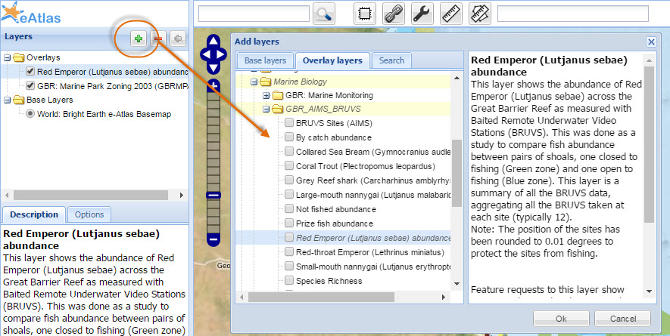Click the chain link map URL icon
The height and width of the screenshot is (336, 670).
pyautogui.click(x=394, y=14)
